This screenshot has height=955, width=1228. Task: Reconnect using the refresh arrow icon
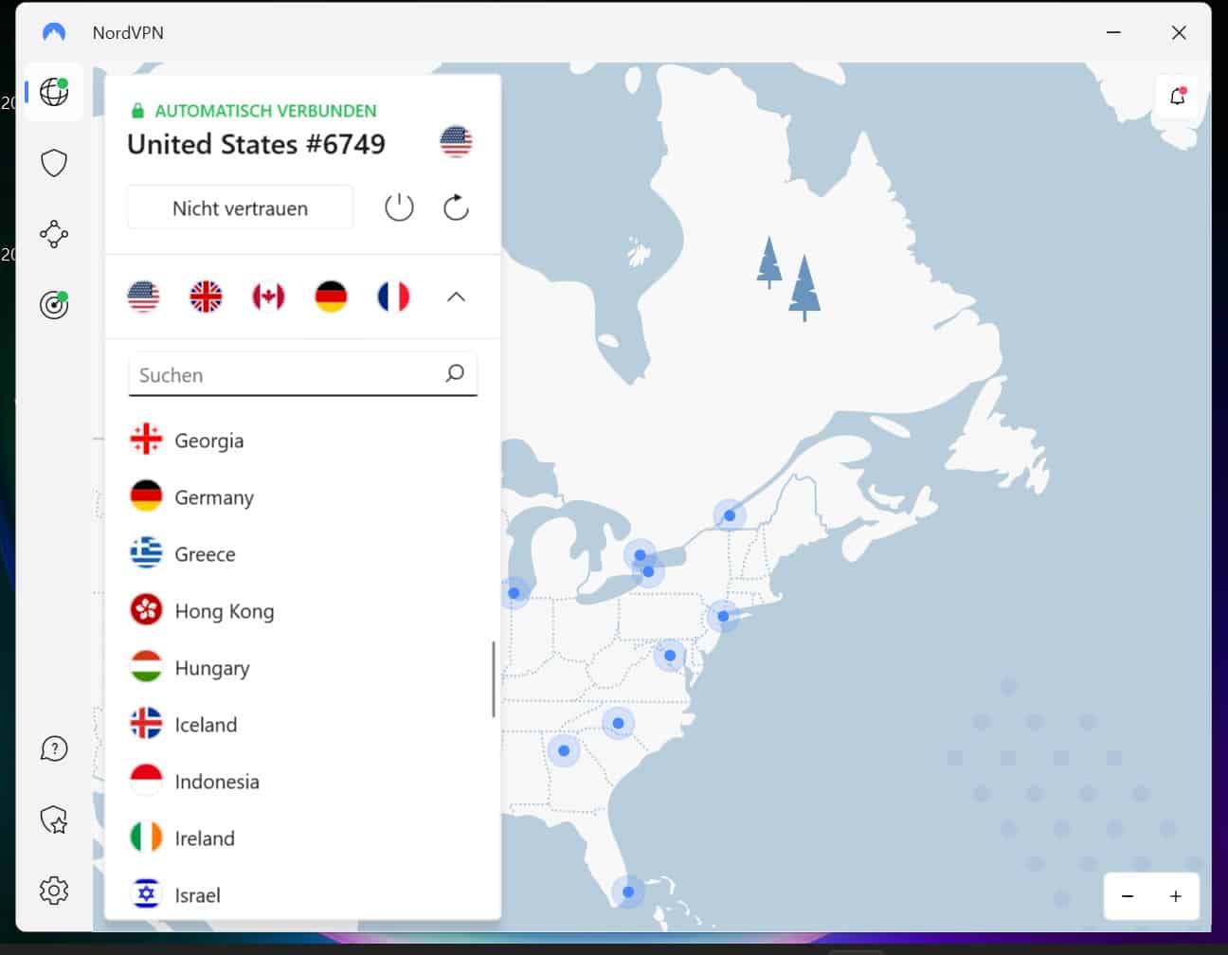click(456, 207)
